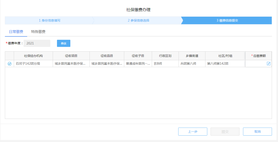
Task: Click the 提交 button
Action: [x=225, y=132]
